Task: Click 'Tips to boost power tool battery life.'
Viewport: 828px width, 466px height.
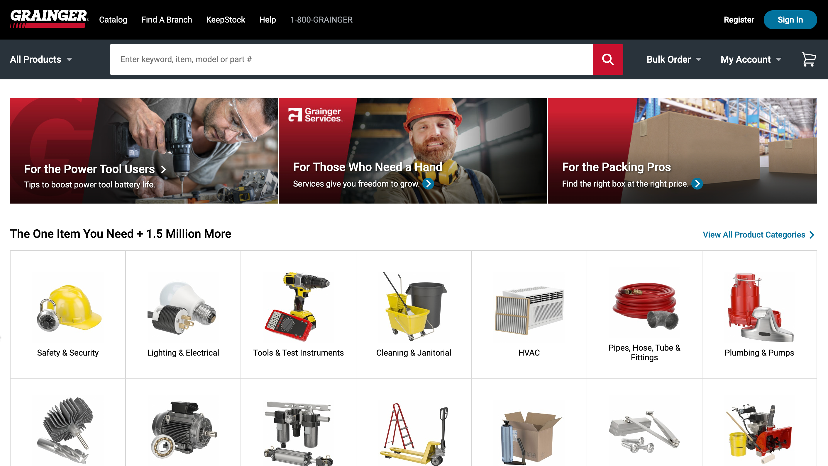Action: click(90, 185)
